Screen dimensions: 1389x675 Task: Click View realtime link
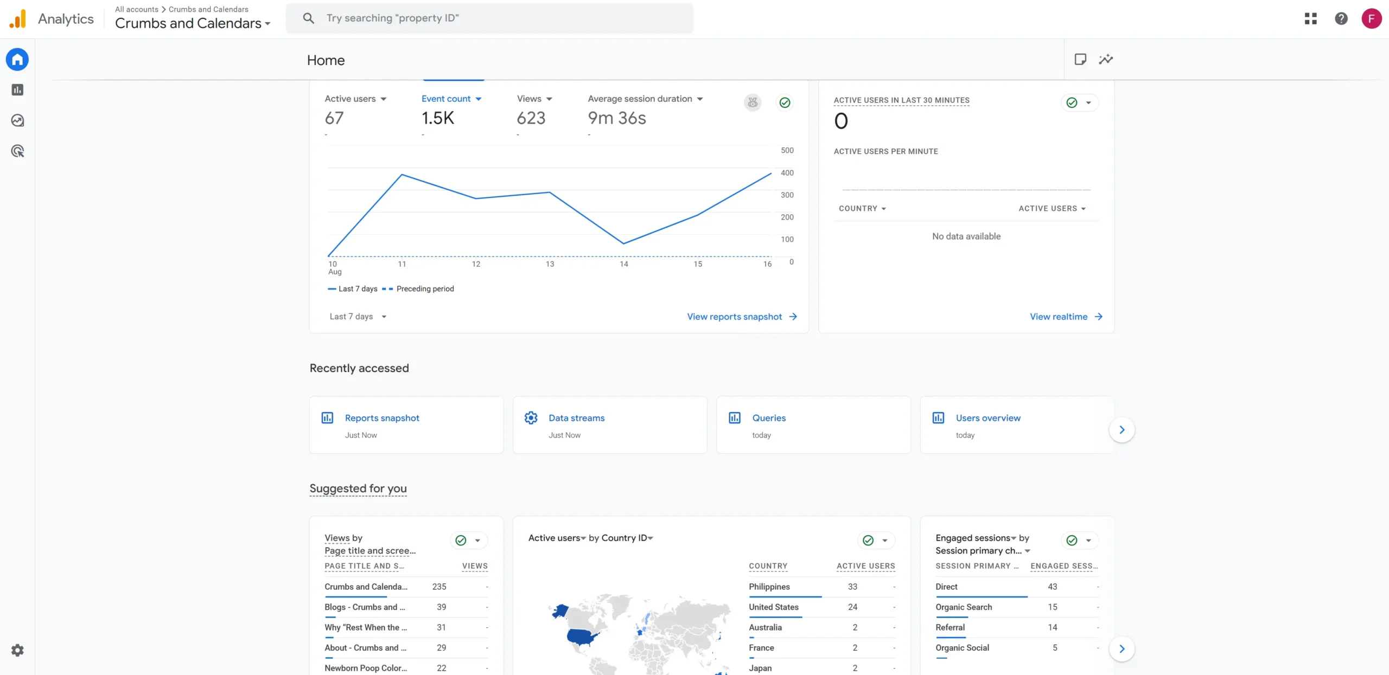click(1066, 317)
